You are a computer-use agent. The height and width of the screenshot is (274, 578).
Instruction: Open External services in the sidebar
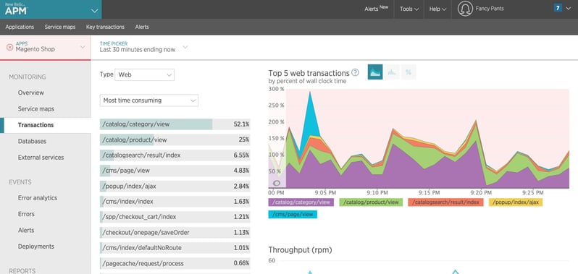coord(41,158)
